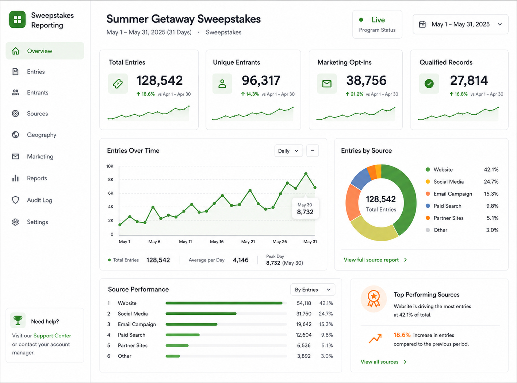Click the Sources target icon in sidebar
Viewport: 517px width, 383px height.
click(x=15, y=114)
